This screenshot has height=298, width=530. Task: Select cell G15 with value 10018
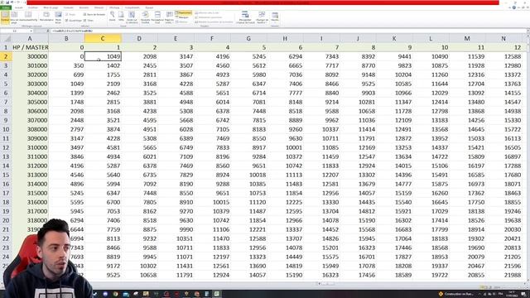pos(248,175)
